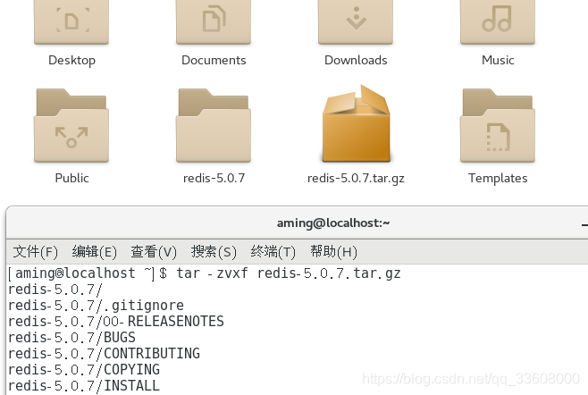Viewport: 588px width, 395px height.
Task: Open the 查看(V) menu in terminal
Action: point(154,252)
